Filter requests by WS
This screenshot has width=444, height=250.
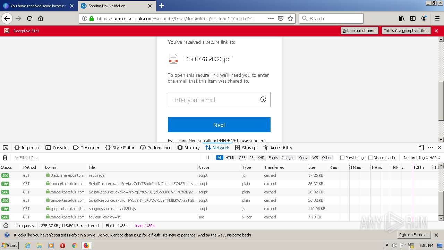[x=315, y=158]
